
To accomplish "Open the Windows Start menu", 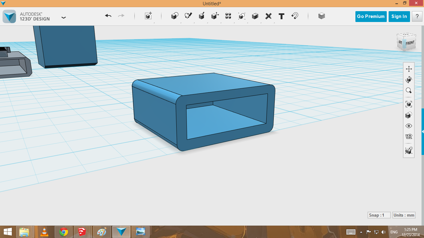I will (8, 232).
